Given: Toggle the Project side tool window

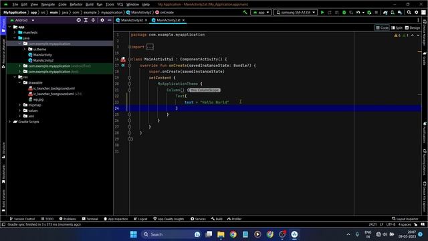Looking at the screenshot, I should 3,25.
